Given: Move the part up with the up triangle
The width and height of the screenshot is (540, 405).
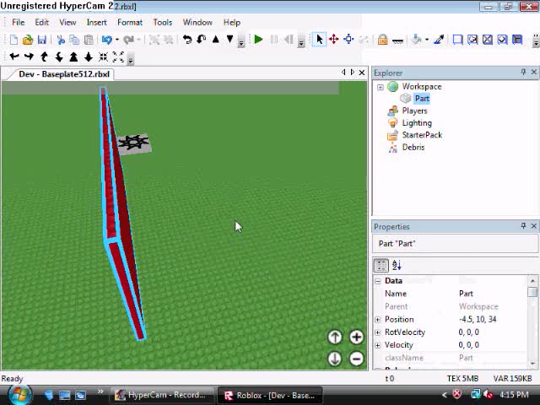Looking at the screenshot, I should point(216,40).
